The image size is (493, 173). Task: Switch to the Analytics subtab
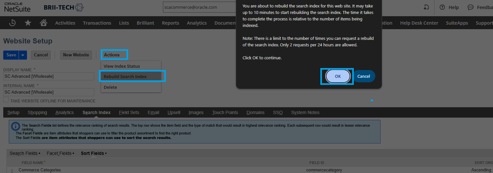click(64, 112)
